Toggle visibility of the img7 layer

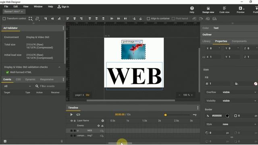tap(71, 136)
